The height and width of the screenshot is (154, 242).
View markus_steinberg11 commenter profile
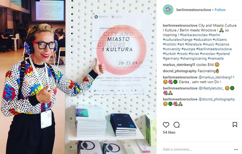(x=179, y=65)
